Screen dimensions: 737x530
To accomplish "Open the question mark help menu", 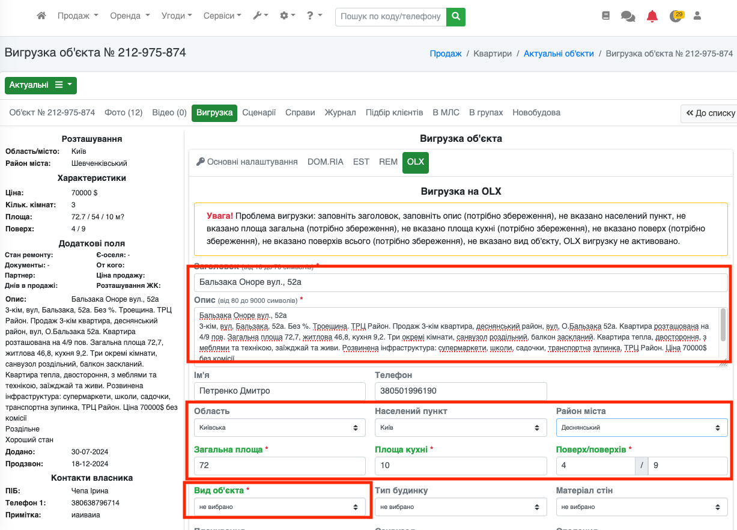I will (314, 16).
